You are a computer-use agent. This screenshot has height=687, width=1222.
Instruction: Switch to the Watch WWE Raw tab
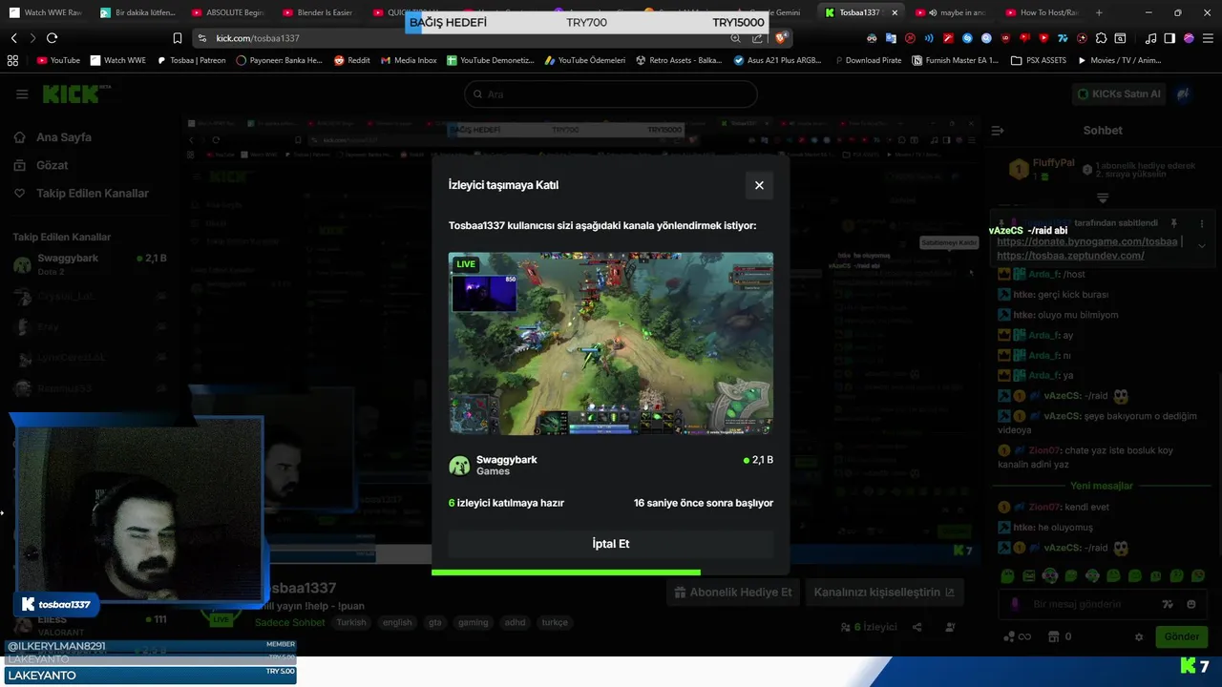tap(46, 12)
